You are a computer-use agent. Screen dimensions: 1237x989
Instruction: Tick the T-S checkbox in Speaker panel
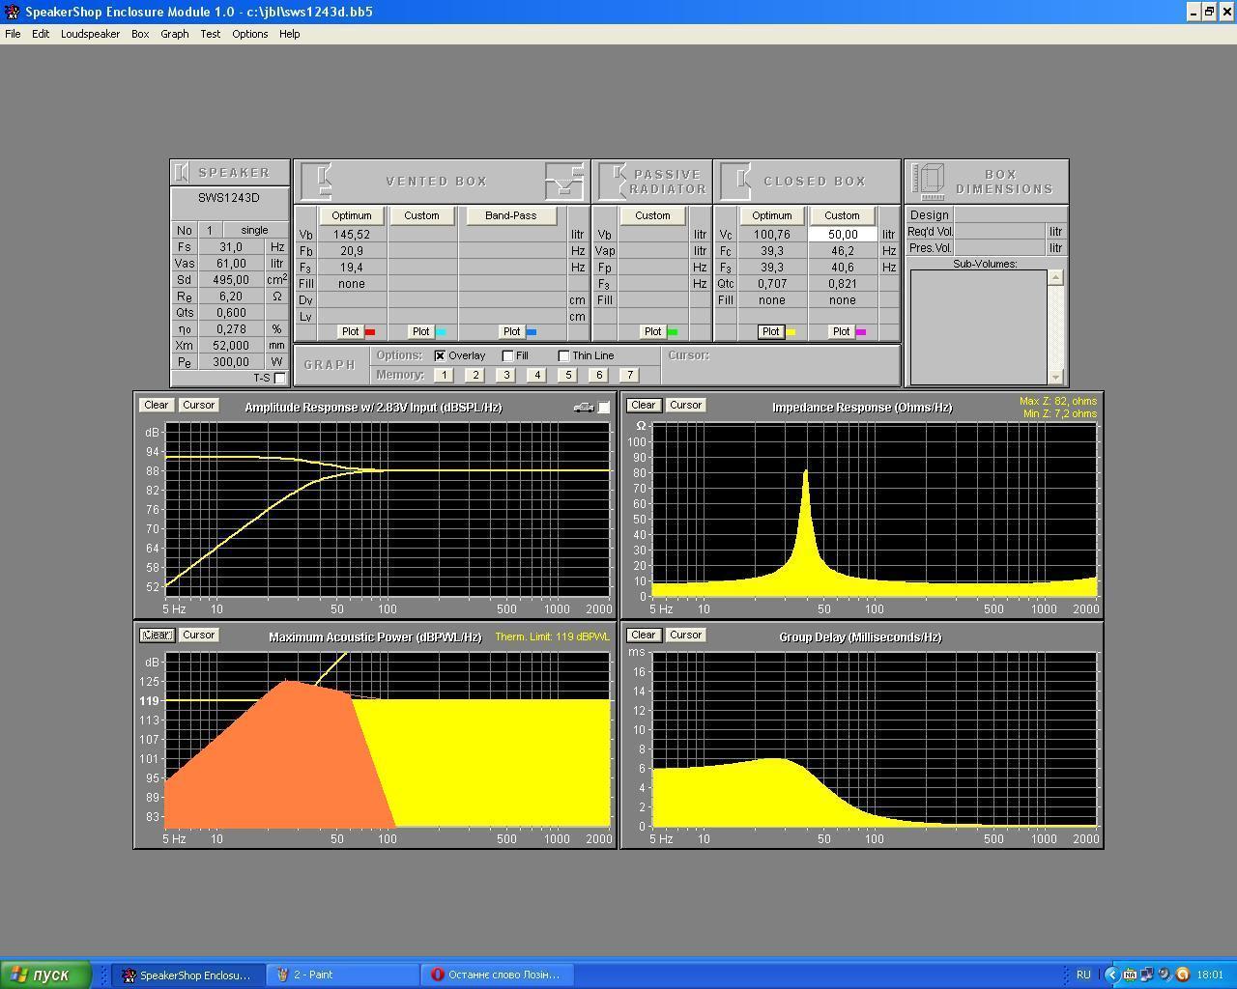coord(280,378)
